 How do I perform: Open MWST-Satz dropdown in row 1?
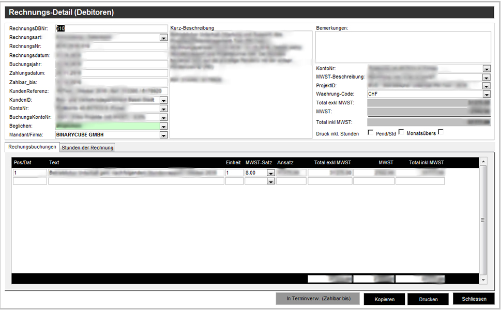pyautogui.click(x=270, y=173)
